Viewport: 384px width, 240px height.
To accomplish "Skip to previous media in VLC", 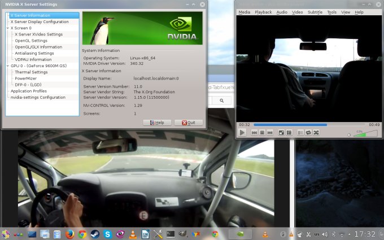I will point(255,133).
